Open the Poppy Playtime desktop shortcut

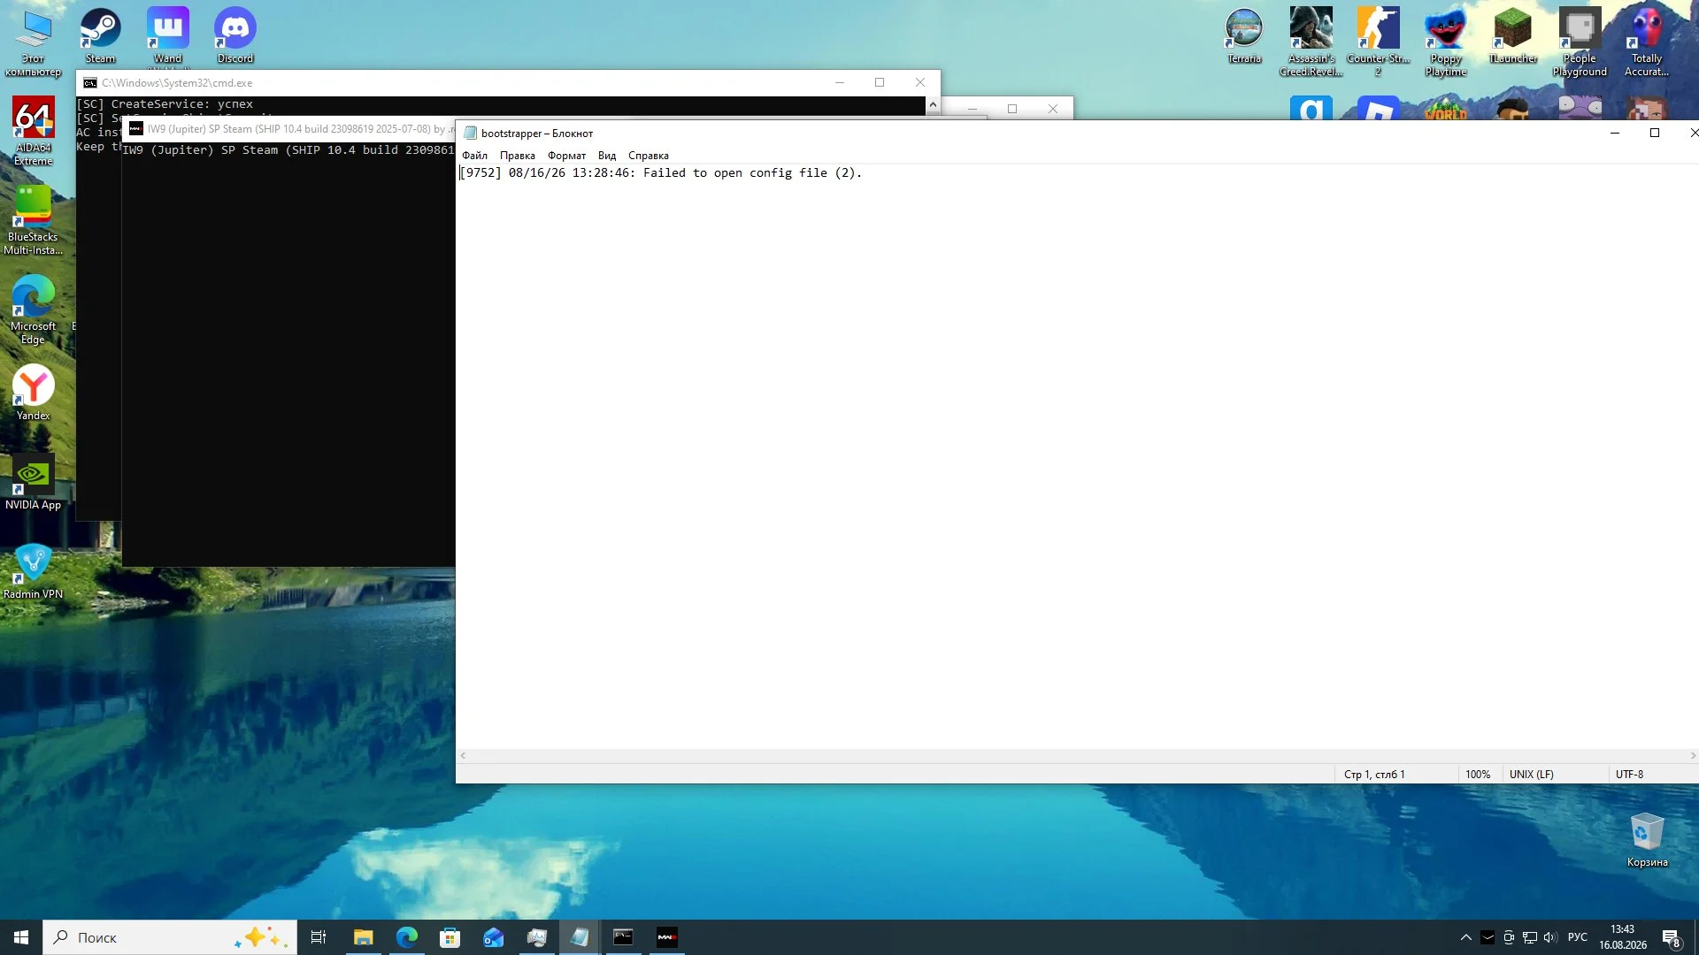(x=1445, y=42)
